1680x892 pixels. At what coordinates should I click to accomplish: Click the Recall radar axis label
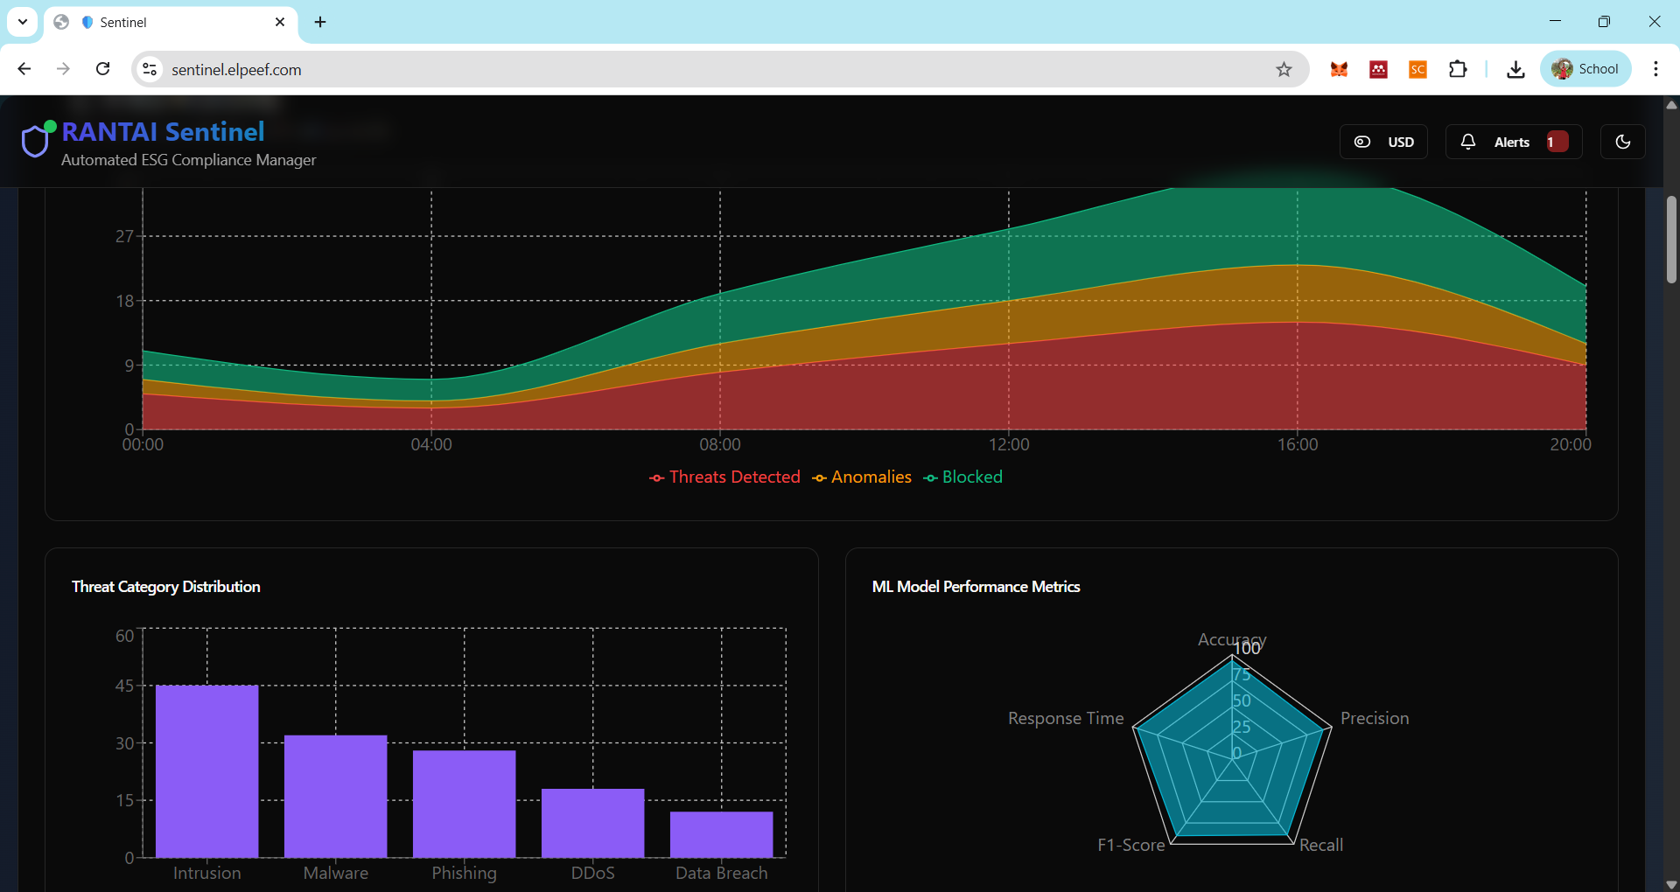(1321, 845)
